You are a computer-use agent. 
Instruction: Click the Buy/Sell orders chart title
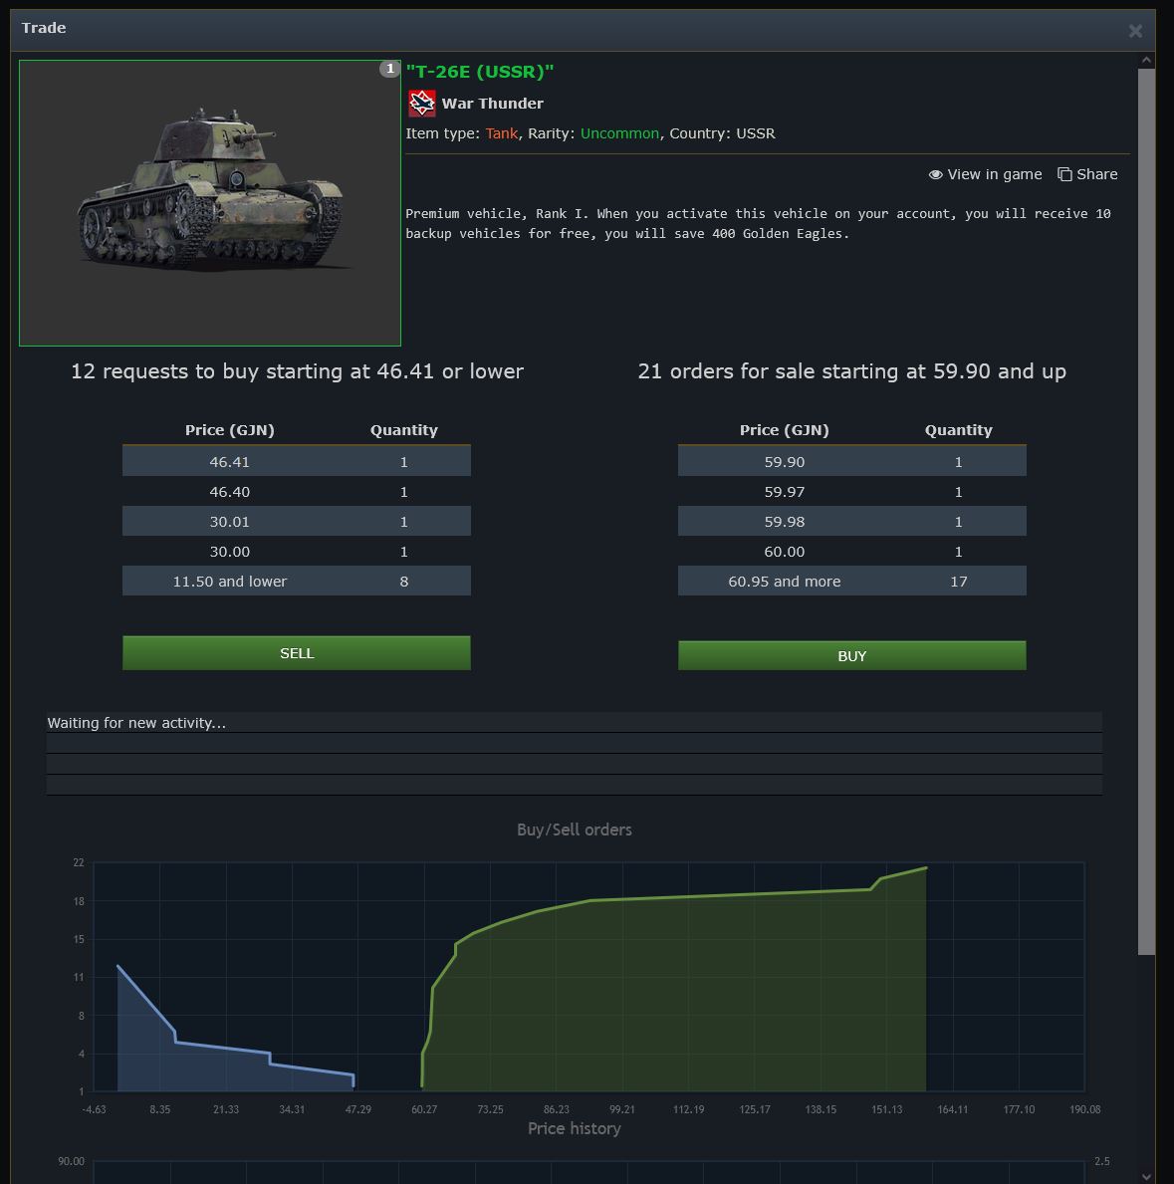(x=574, y=829)
